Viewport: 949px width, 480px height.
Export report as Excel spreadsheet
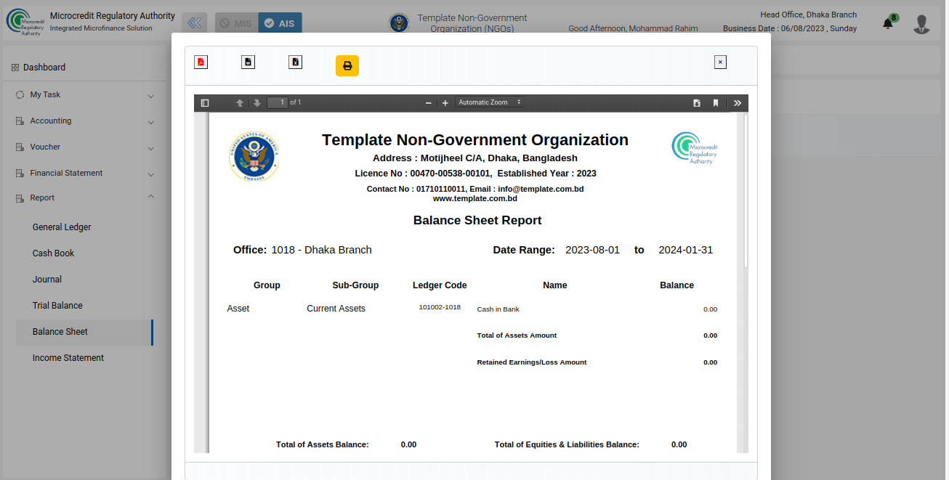click(295, 62)
